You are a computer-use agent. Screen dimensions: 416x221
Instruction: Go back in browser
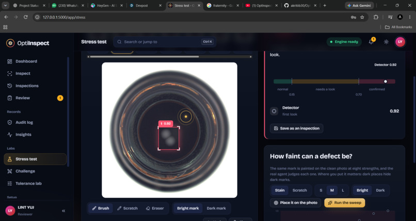click(x=6, y=17)
